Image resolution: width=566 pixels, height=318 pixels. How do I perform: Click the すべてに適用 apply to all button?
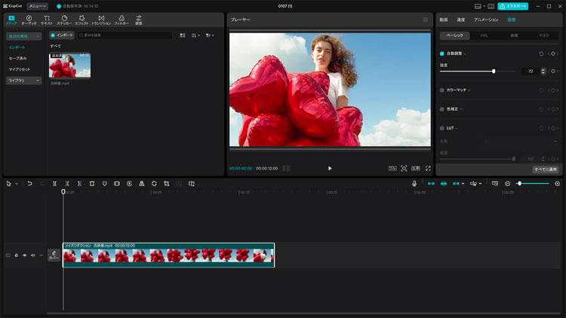pyautogui.click(x=546, y=169)
